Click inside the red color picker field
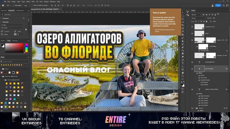This screenshot has width=230, height=129. point(14,48)
